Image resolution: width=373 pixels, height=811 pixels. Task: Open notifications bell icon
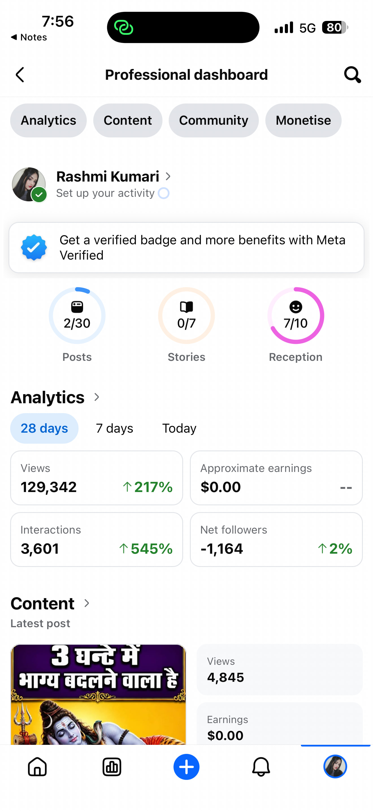coord(261,767)
